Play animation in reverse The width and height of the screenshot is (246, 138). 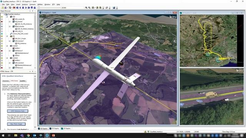[x=20, y=8]
